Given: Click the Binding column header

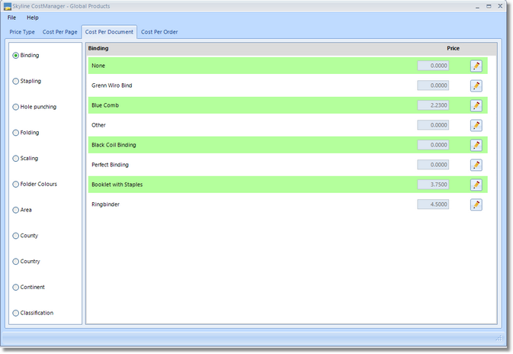Looking at the screenshot, I should tap(98, 49).
